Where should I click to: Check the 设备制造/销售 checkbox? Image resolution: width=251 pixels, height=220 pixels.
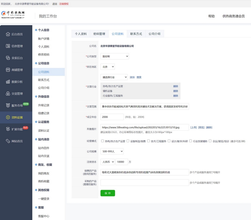(128, 141)
